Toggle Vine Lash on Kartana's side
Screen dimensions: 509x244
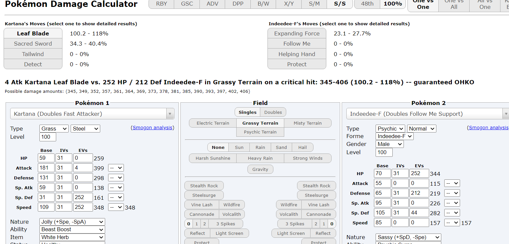click(202, 205)
